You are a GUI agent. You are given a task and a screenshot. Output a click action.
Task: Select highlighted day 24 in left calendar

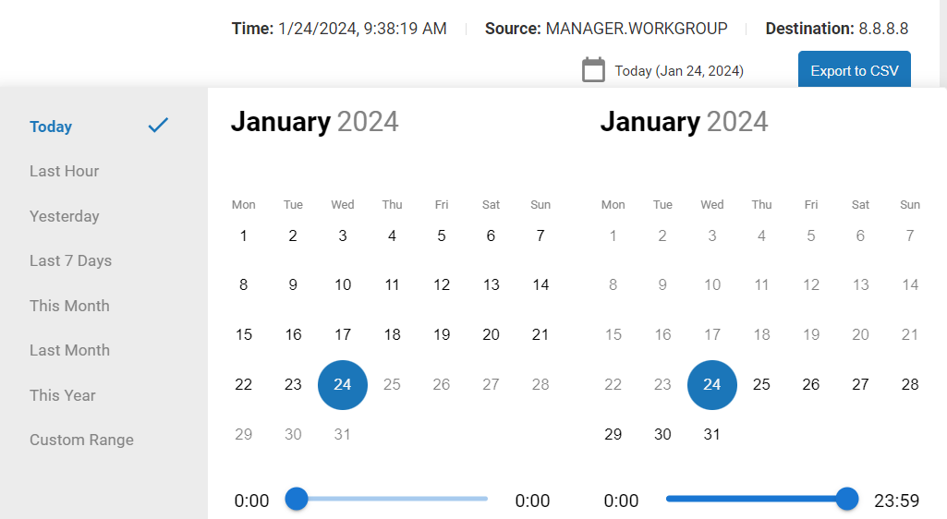coord(343,384)
